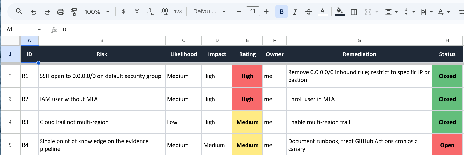Expand the name box dropdown arrow
This screenshot has width=464, height=155.
[39, 30]
